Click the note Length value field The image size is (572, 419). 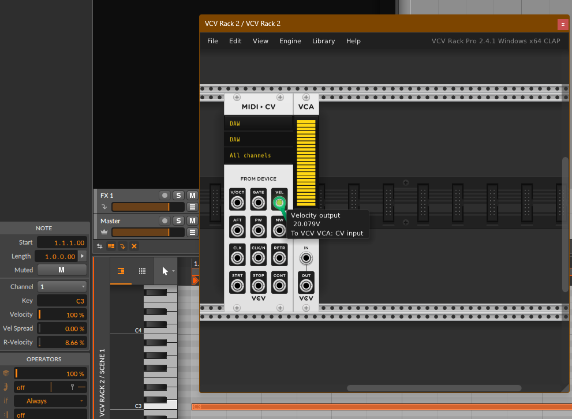tap(57, 256)
